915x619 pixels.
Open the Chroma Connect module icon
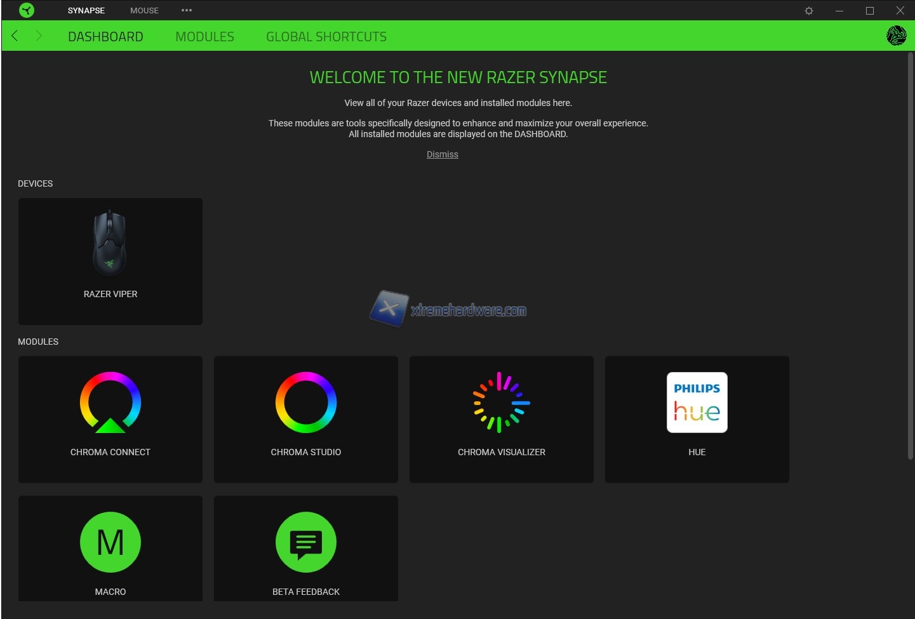pyautogui.click(x=110, y=403)
